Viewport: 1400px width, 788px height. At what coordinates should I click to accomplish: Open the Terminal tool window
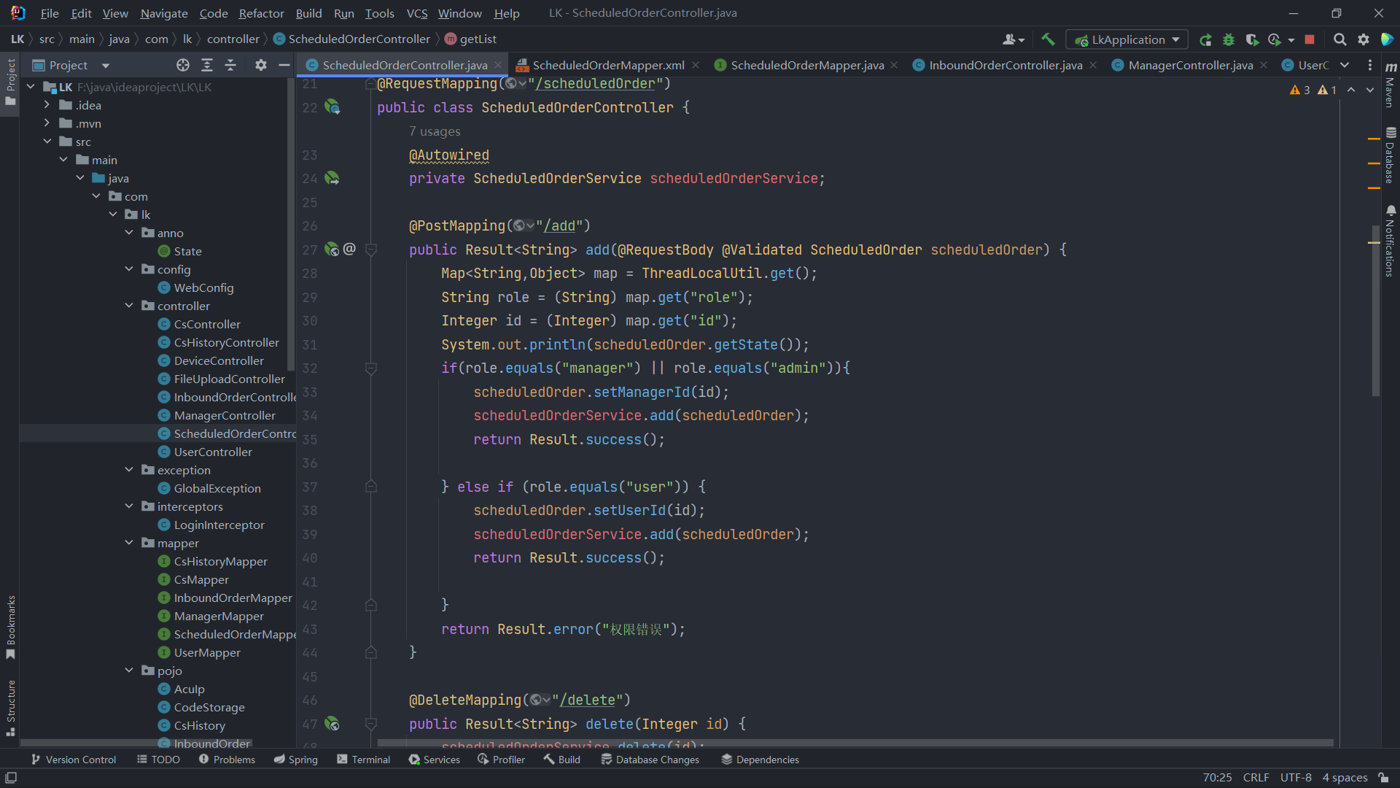363,760
